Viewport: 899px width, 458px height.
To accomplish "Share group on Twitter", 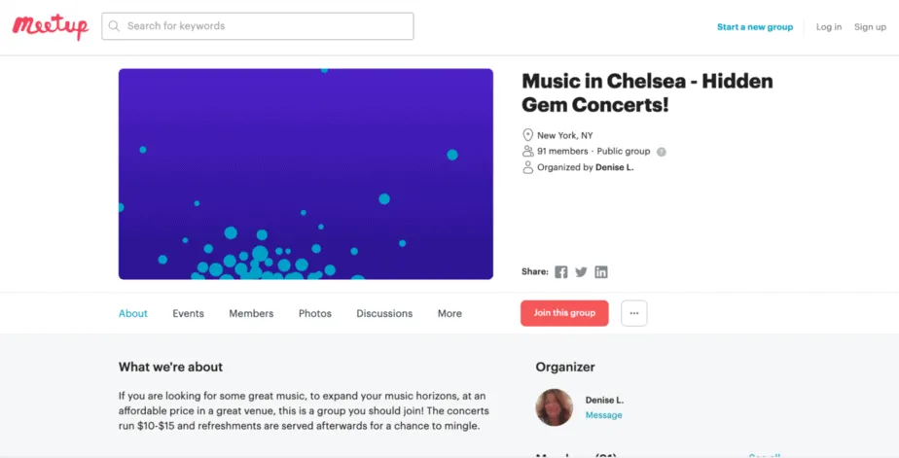I will click(581, 272).
